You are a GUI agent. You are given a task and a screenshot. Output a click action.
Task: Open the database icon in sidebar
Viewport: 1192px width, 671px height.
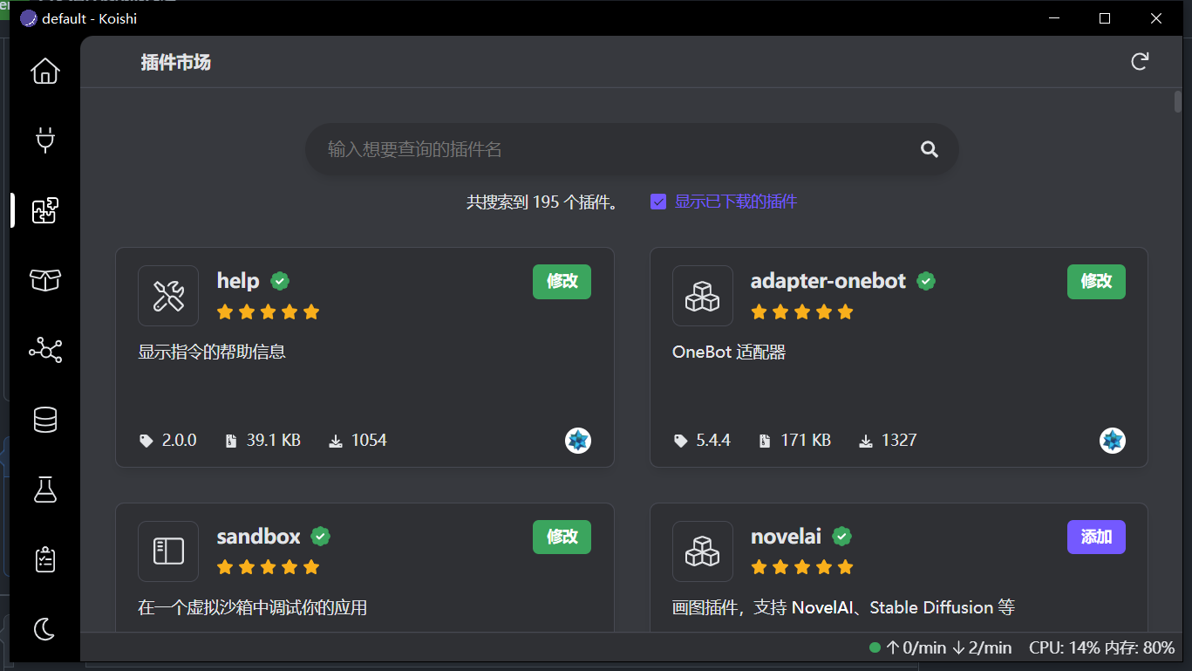pos(45,420)
